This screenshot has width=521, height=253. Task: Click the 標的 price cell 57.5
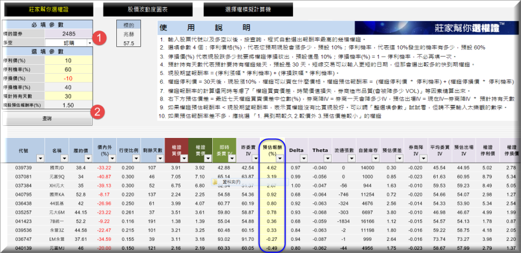128,43
